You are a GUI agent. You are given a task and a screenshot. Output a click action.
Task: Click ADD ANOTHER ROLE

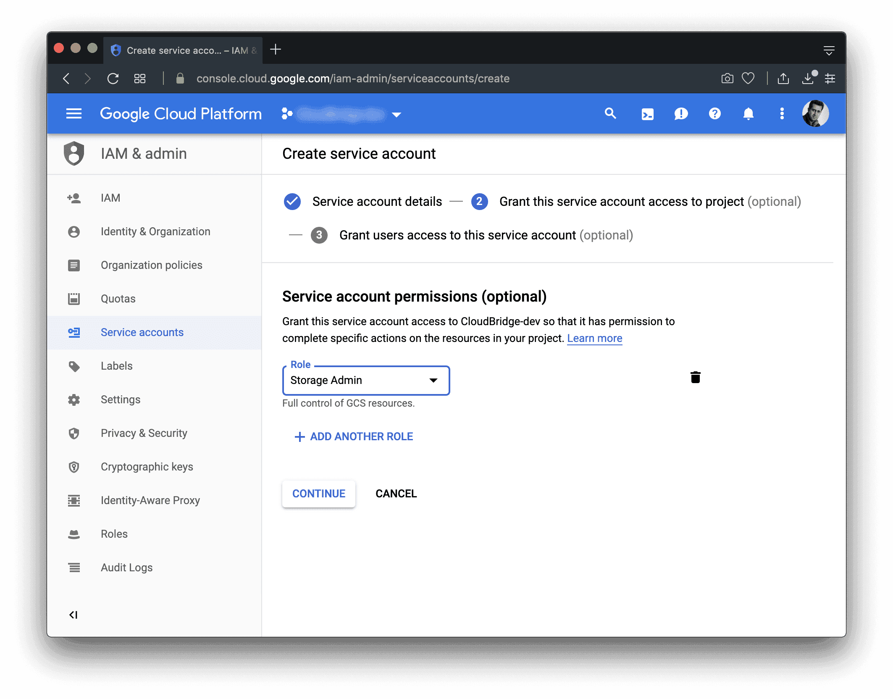click(354, 436)
